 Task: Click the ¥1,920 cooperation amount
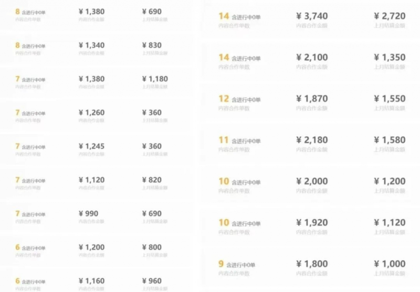312,222
